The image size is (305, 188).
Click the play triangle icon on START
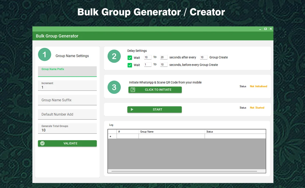(x=132, y=109)
